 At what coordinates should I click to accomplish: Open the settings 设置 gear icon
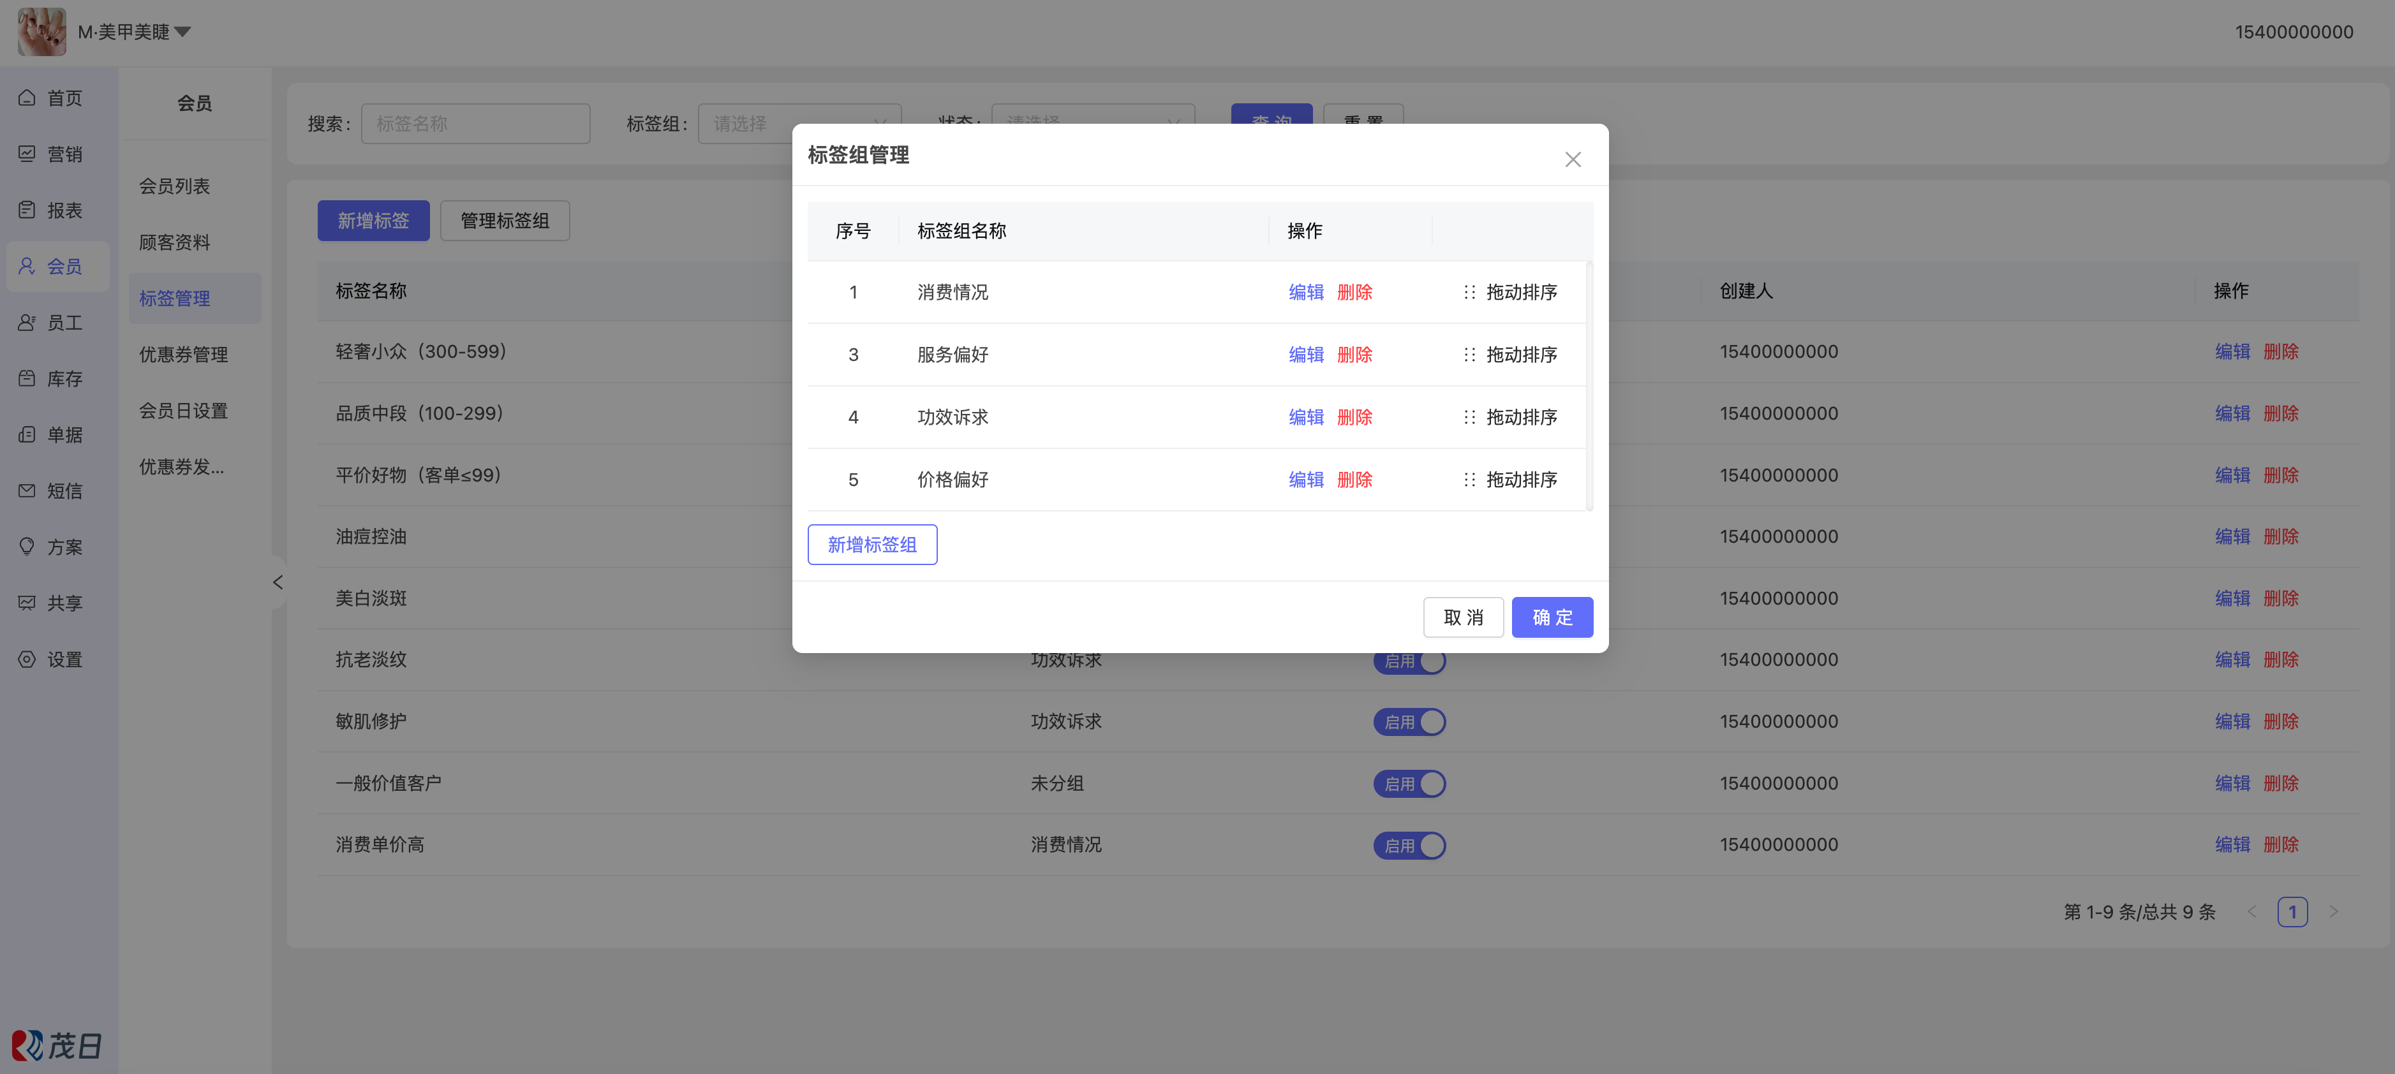tap(27, 659)
